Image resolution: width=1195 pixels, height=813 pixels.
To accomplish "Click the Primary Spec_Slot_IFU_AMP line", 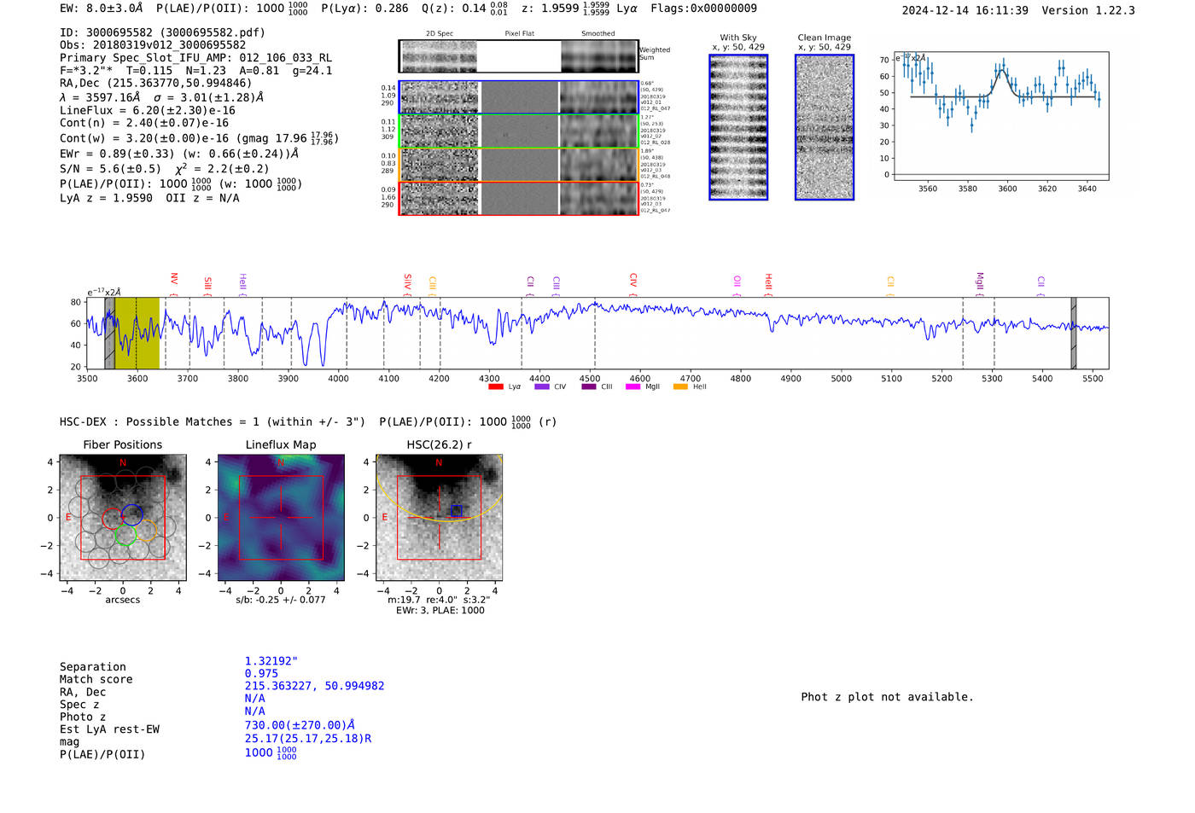I will click(x=195, y=58).
